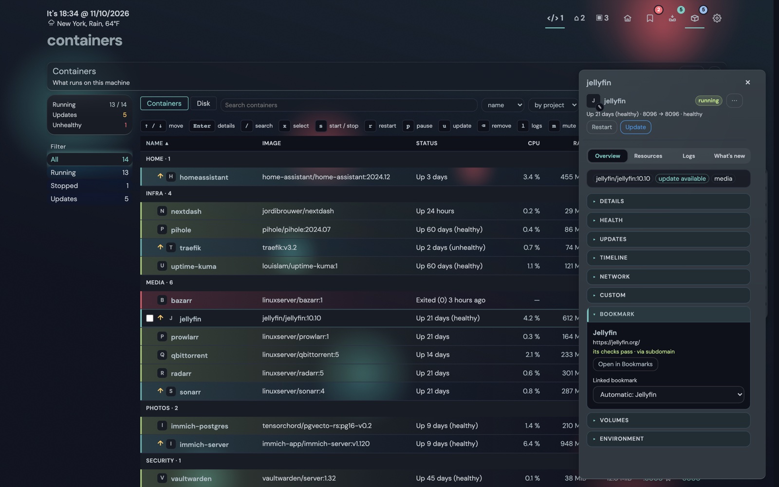Screen dimensions: 779x487
Task: Expand the TIMELINE section
Action: coord(668,258)
